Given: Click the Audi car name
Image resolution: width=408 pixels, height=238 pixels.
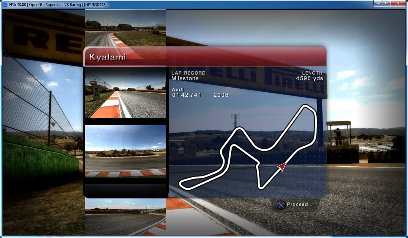Looking at the screenshot, I should tap(178, 89).
